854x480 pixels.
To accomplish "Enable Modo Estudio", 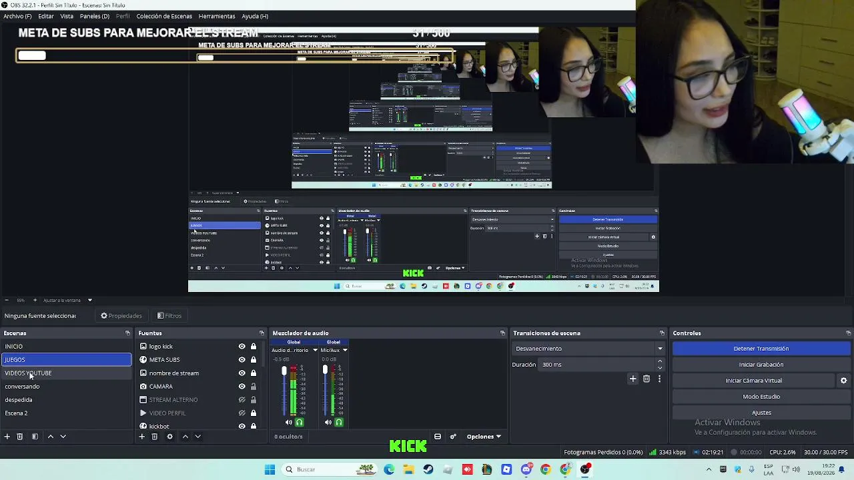I will pyautogui.click(x=761, y=397).
